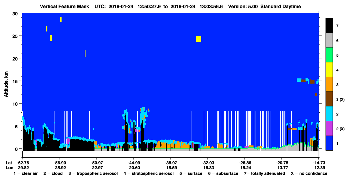Screen dimensions: 354x181
Task: Click the 'X = no confidence' legend entry
Action: pos(309,173)
